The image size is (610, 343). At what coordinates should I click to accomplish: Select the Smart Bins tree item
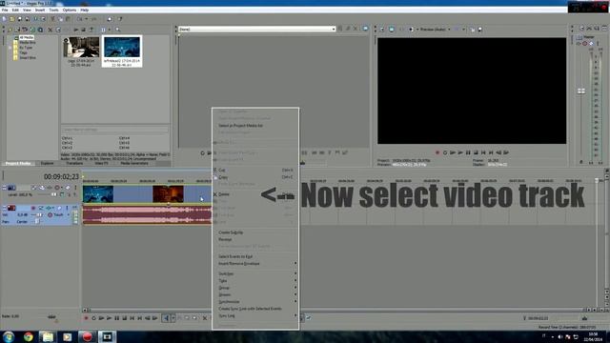click(28, 57)
